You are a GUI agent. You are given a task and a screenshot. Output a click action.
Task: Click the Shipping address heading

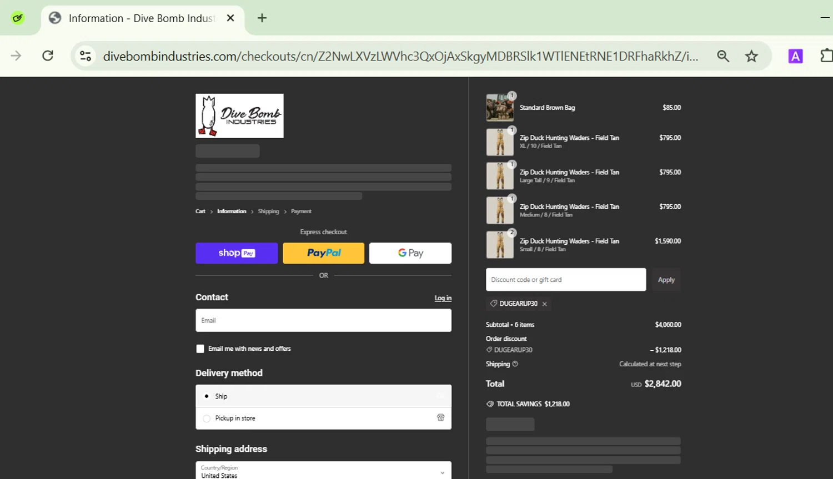point(231,449)
